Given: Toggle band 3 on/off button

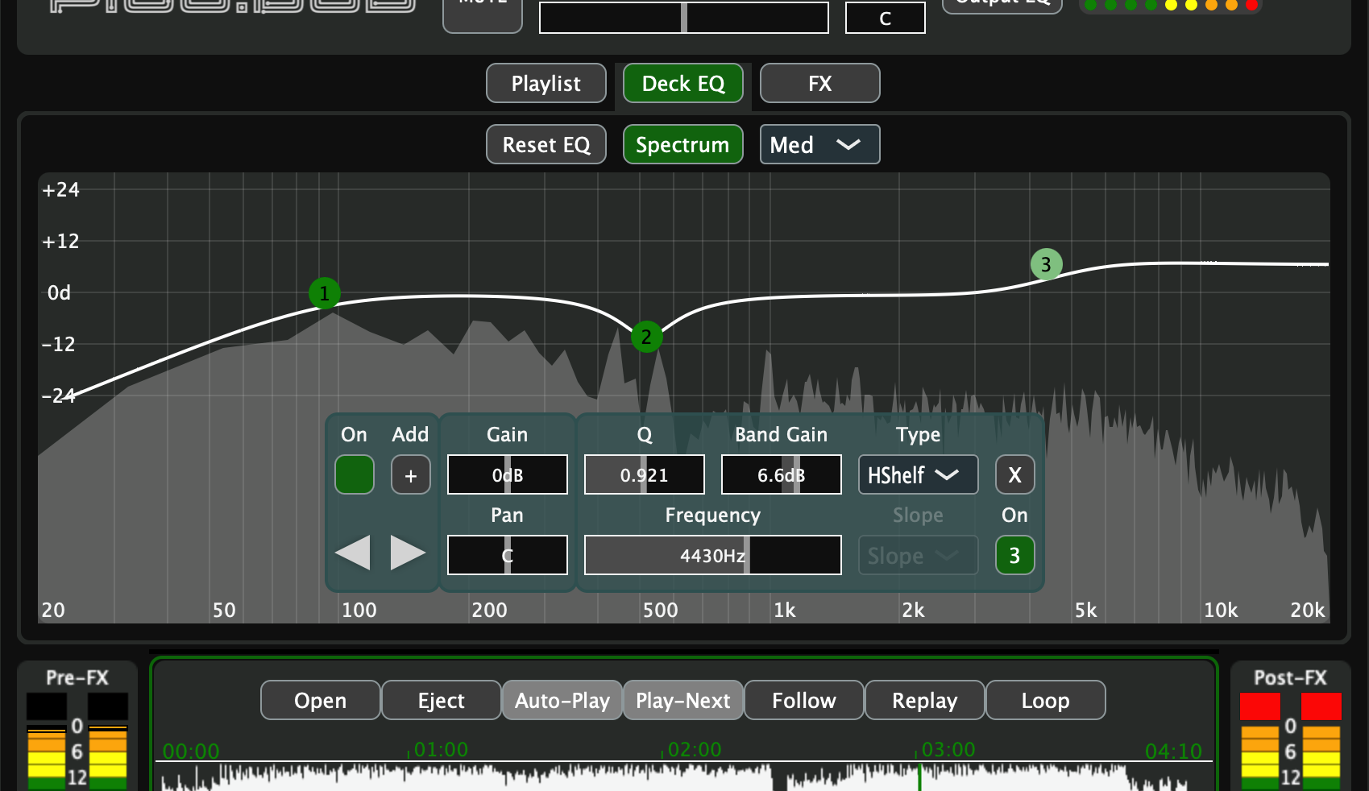Looking at the screenshot, I should (1015, 555).
